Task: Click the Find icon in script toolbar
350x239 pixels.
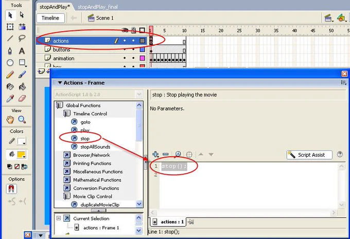Action: click(x=178, y=154)
